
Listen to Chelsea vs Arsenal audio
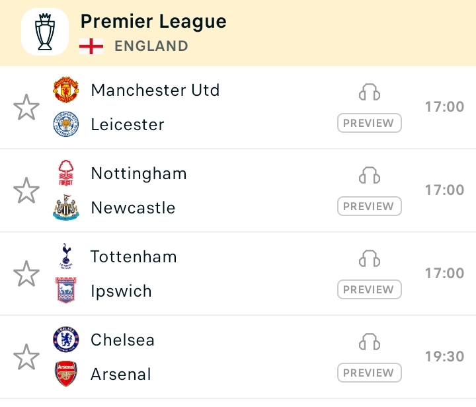pos(370,342)
